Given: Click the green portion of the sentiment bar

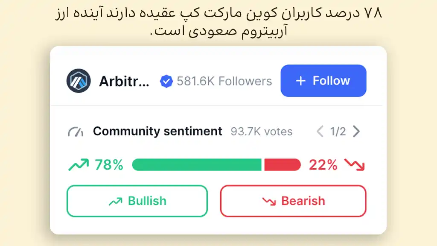Looking at the screenshot, I should [196, 164].
